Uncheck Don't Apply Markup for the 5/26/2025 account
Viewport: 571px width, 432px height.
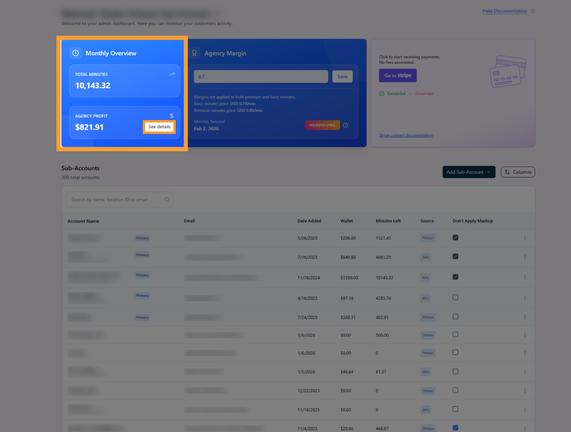click(455, 238)
